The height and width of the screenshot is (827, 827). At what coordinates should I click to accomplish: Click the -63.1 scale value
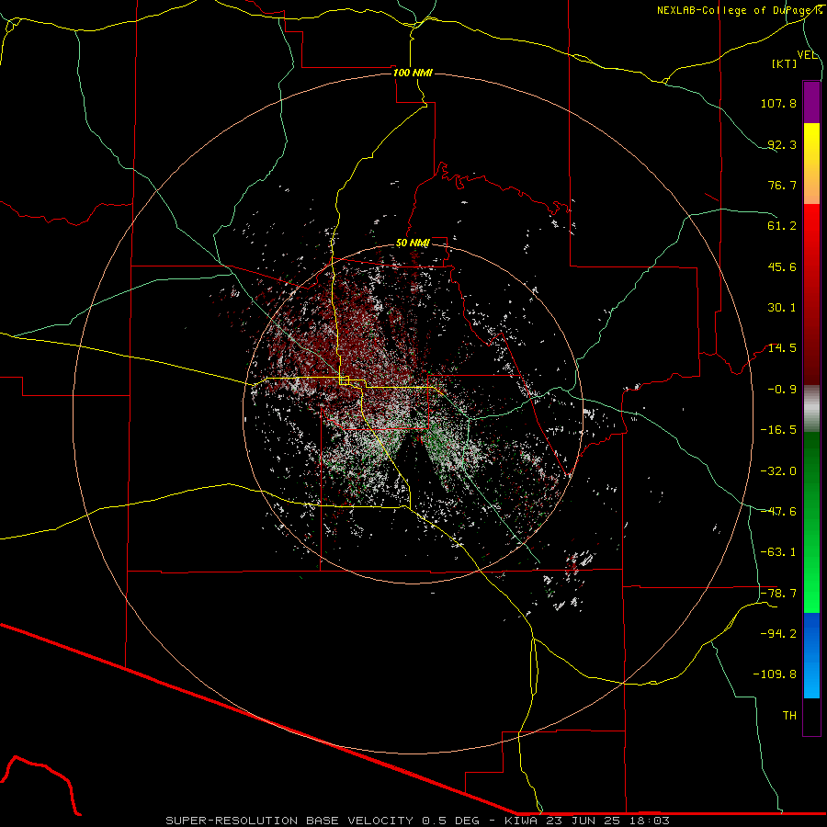point(778,552)
